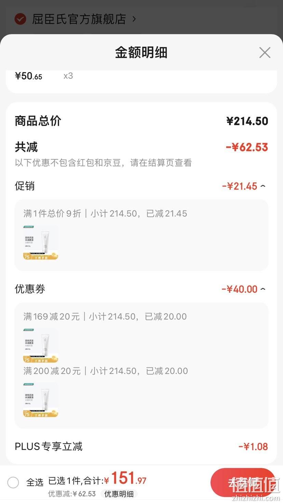
Task: Tap the 金额明细 panel title
Action: point(141,53)
